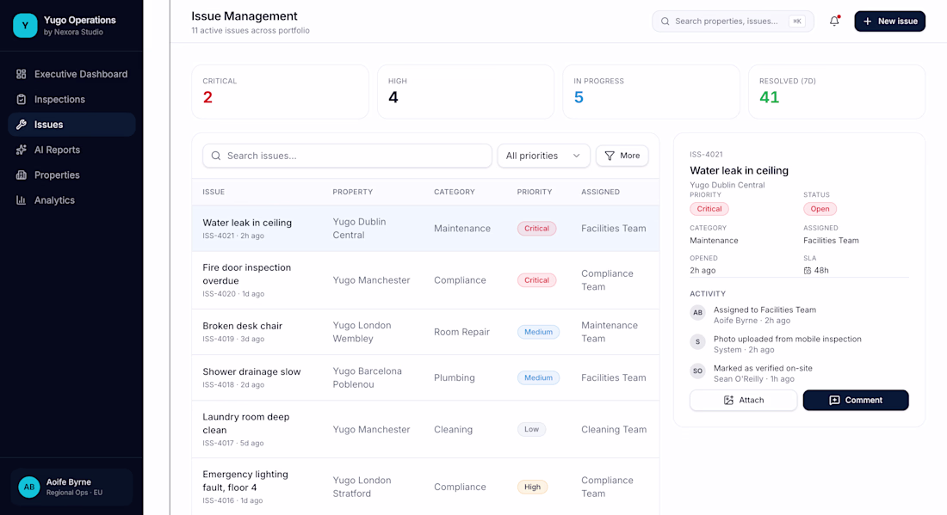Image resolution: width=947 pixels, height=515 pixels.
Task: Go to Executive Dashboard in the sidebar
Action: pyautogui.click(x=71, y=74)
